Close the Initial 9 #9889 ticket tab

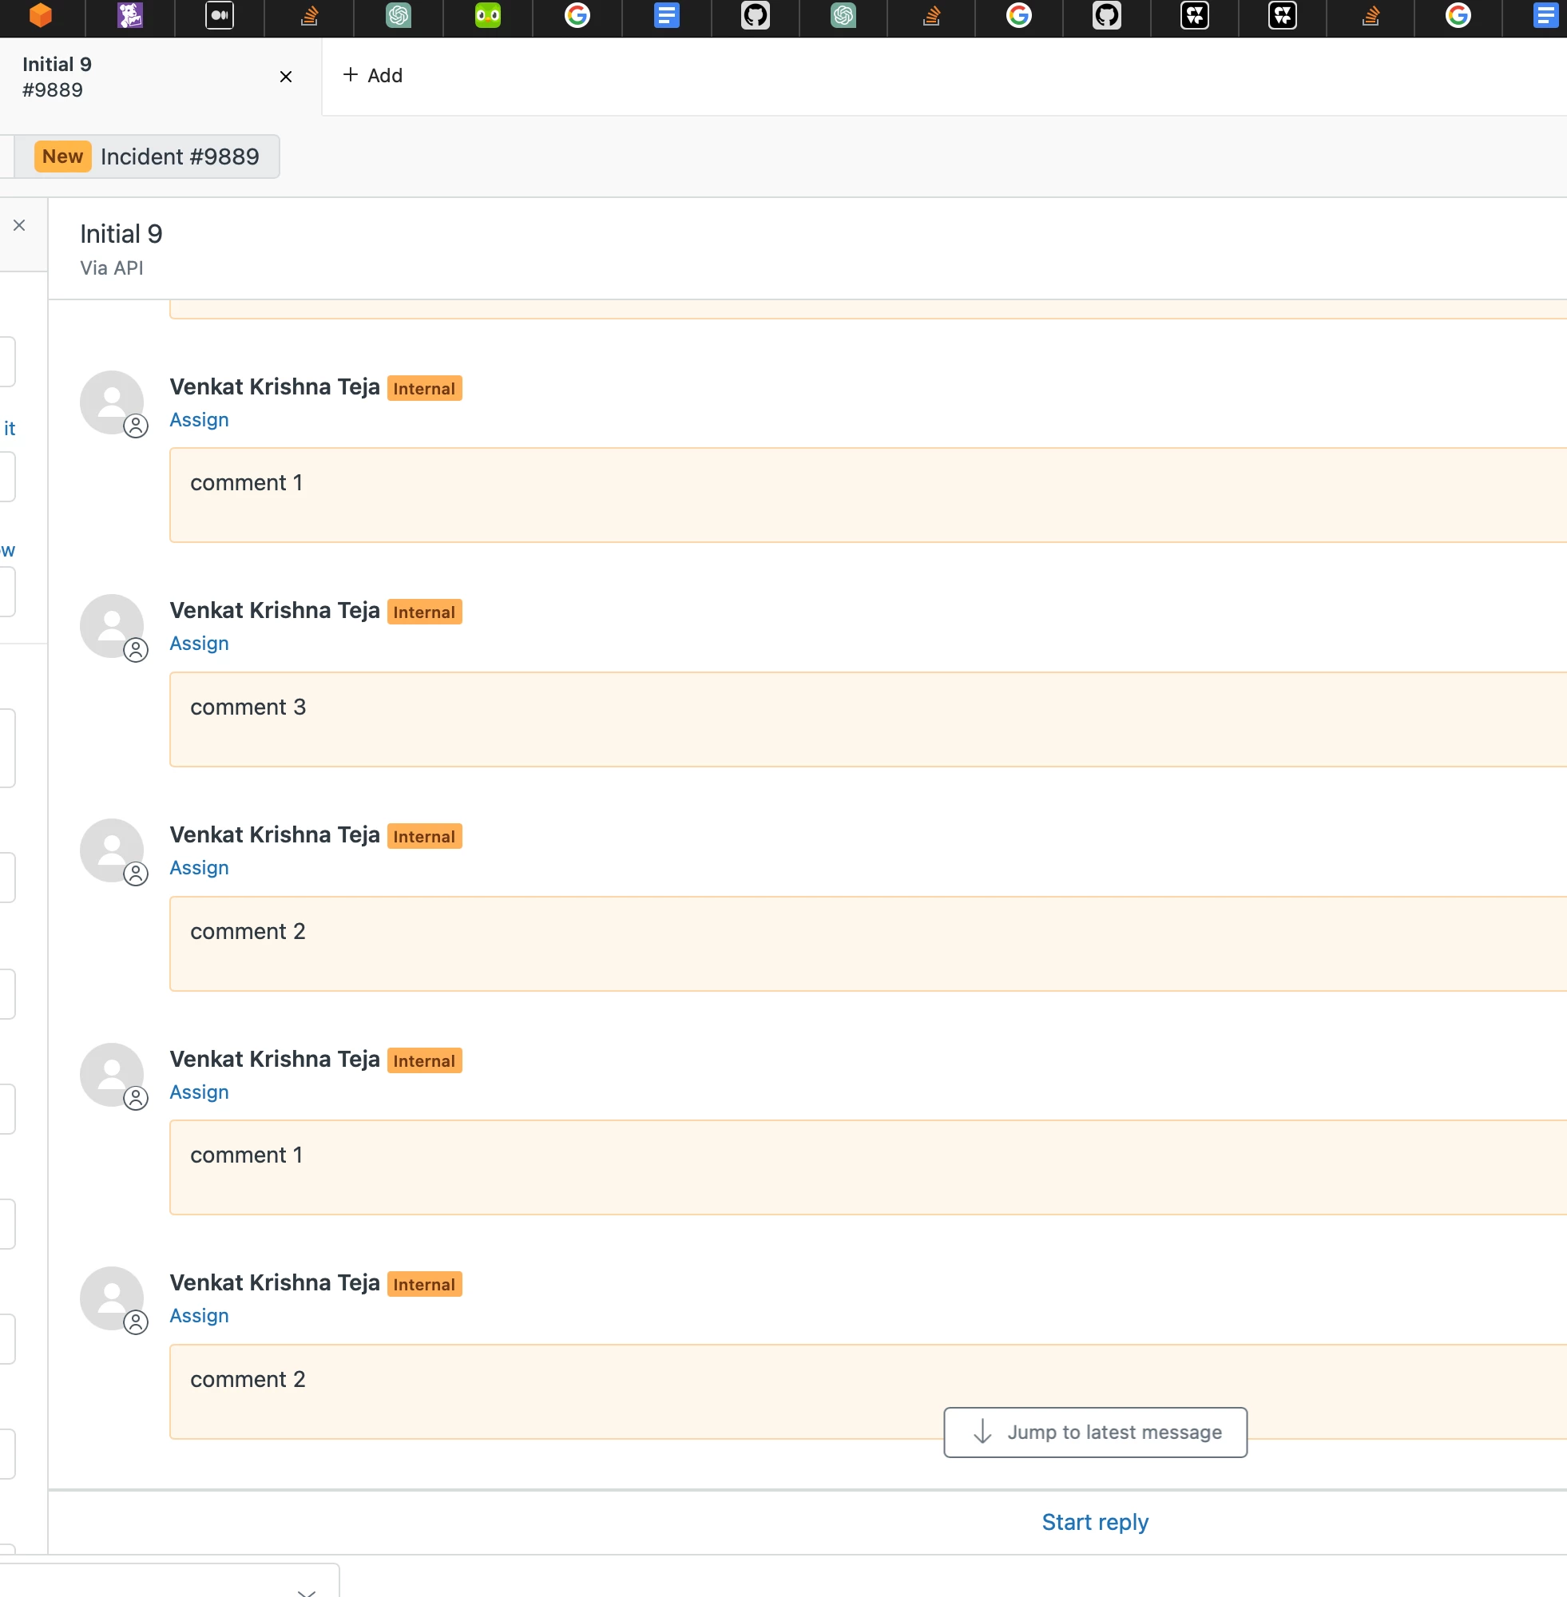tap(286, 77)
